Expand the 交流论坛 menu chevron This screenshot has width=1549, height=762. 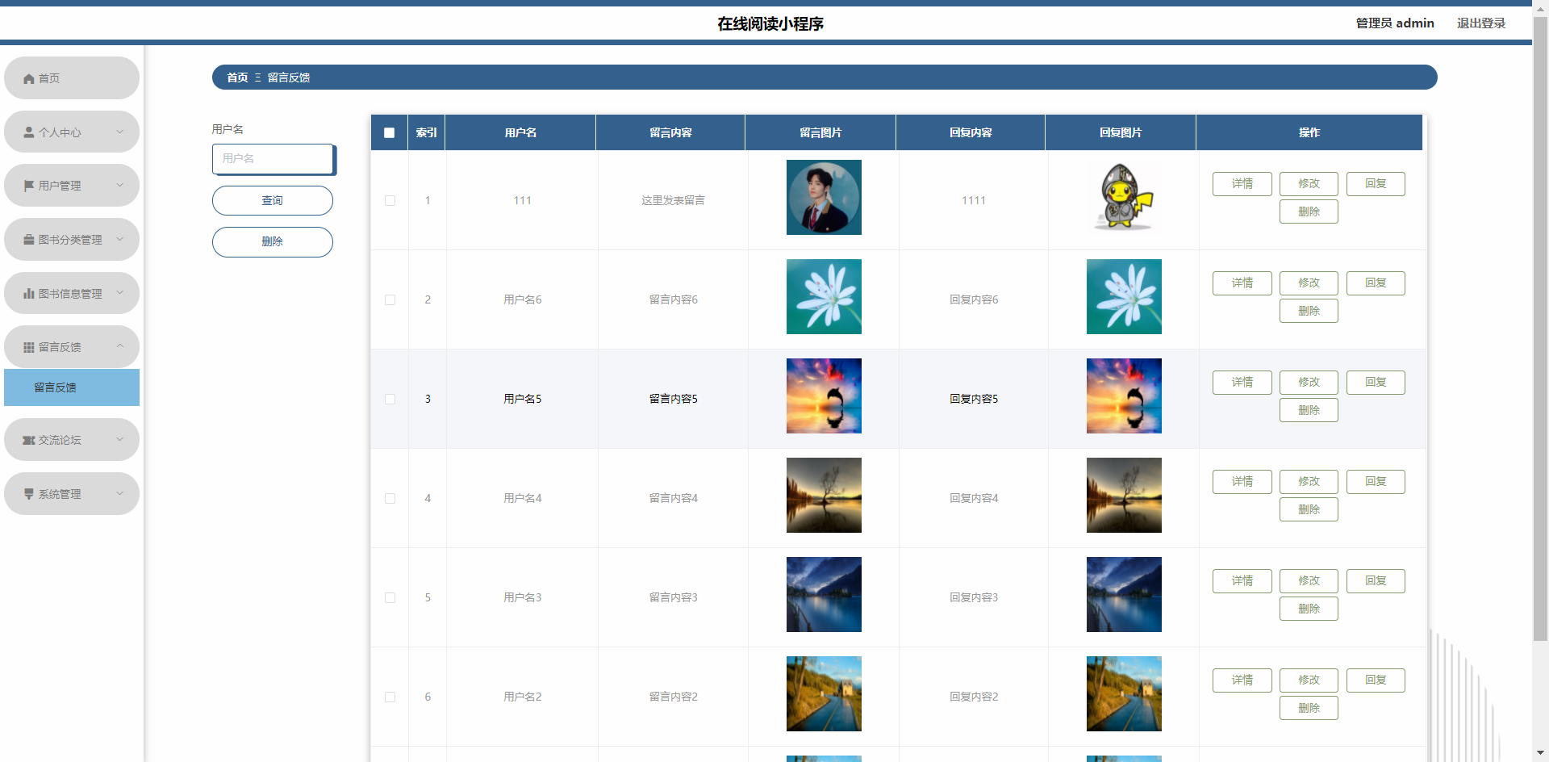coord(120,439)
